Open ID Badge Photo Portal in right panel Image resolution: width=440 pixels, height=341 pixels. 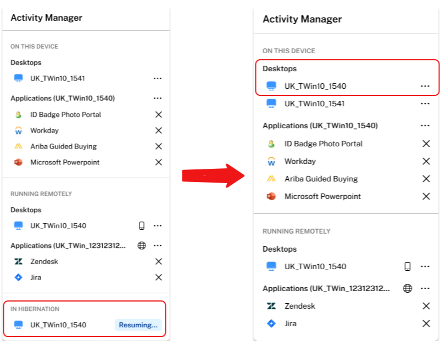coord(323,144)
